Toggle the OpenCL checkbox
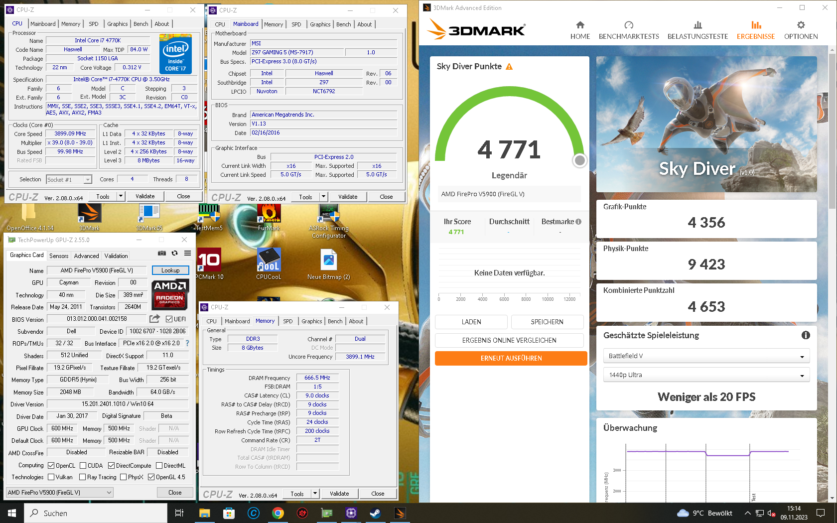The image size is (837, 523). [x=51, y=466]
